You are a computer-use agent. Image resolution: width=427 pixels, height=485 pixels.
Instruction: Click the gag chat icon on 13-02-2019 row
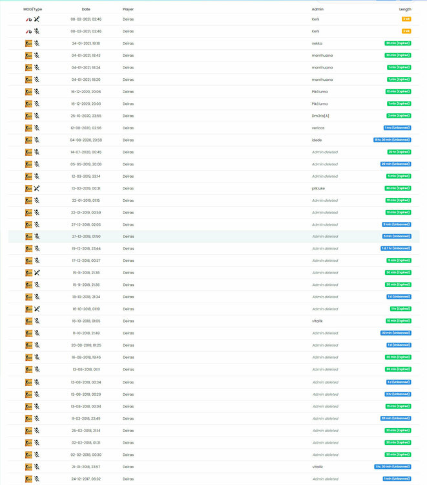click(x=37, y=188)
